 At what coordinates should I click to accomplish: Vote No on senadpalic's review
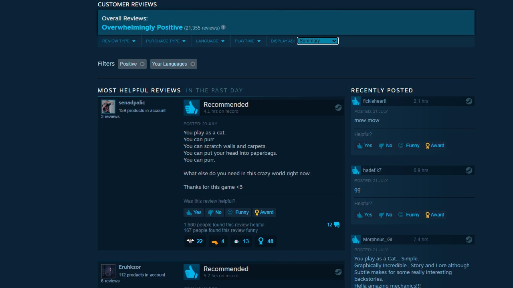pos(214,212)
